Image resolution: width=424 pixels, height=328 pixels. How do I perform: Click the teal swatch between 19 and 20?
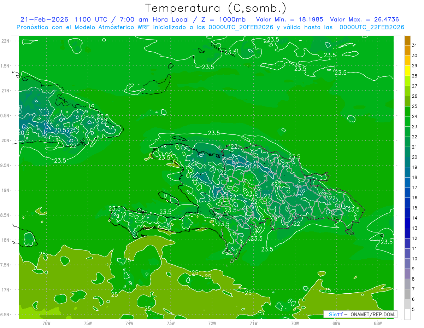407,162
